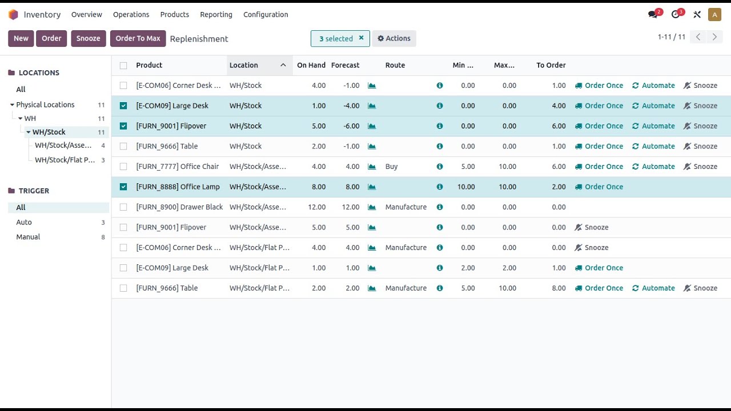Automate the Large Desk WH/Stock row
The width and height of the screenshot is (731, 411).
tap(653, 106)
